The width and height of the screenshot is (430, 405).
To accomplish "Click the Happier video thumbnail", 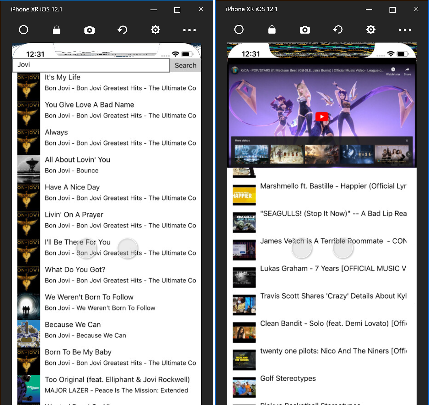I will point(244,195).
